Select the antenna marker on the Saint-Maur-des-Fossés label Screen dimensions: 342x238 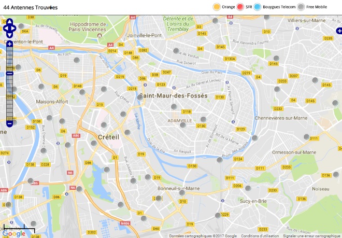(140, 97)
